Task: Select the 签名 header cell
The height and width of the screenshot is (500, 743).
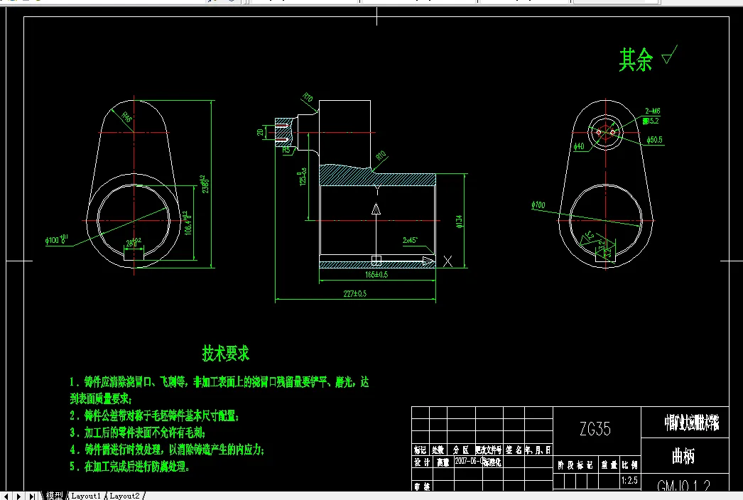Action: point(514,450)
